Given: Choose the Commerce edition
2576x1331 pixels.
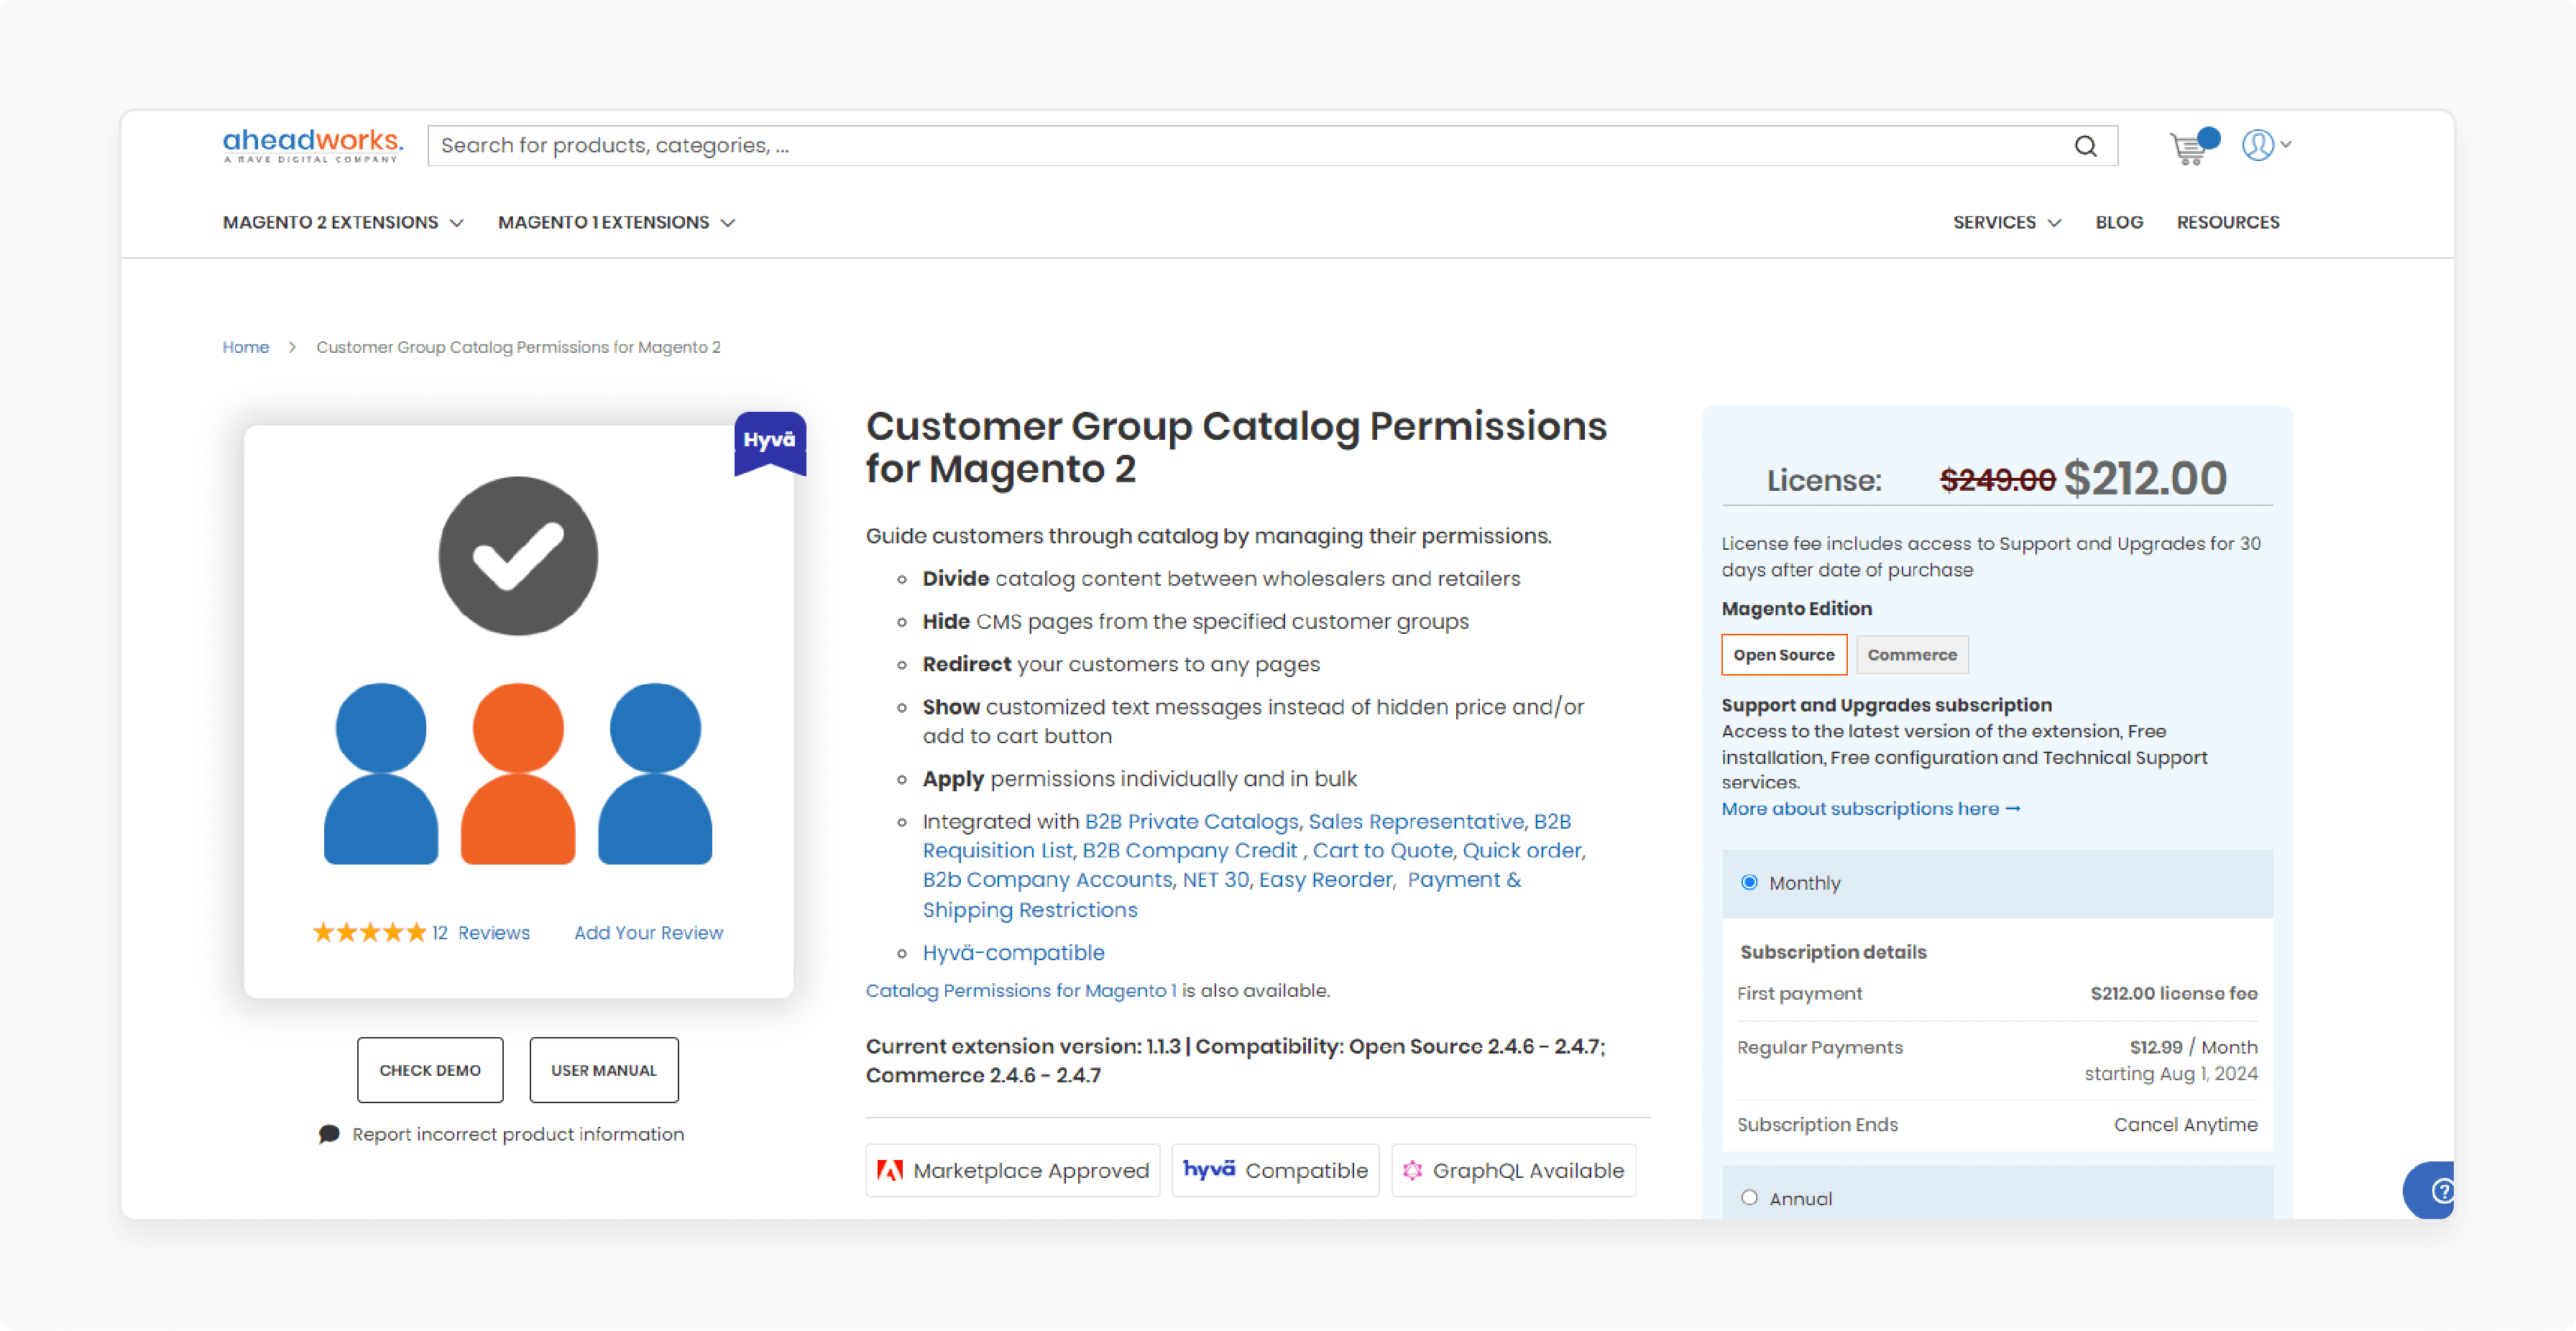Looking at the screenshot, I should click(x=1911, y=654).
